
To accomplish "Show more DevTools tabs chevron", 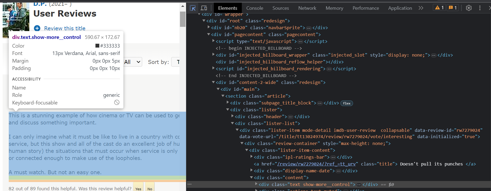I will pyautogui.click(x=421, y=8).
